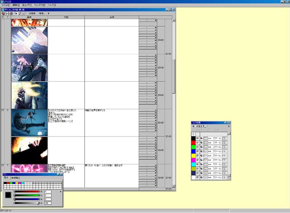The image size is (290, 213).
Task: Click the small arrow beside the R value field
Action: 60,192
